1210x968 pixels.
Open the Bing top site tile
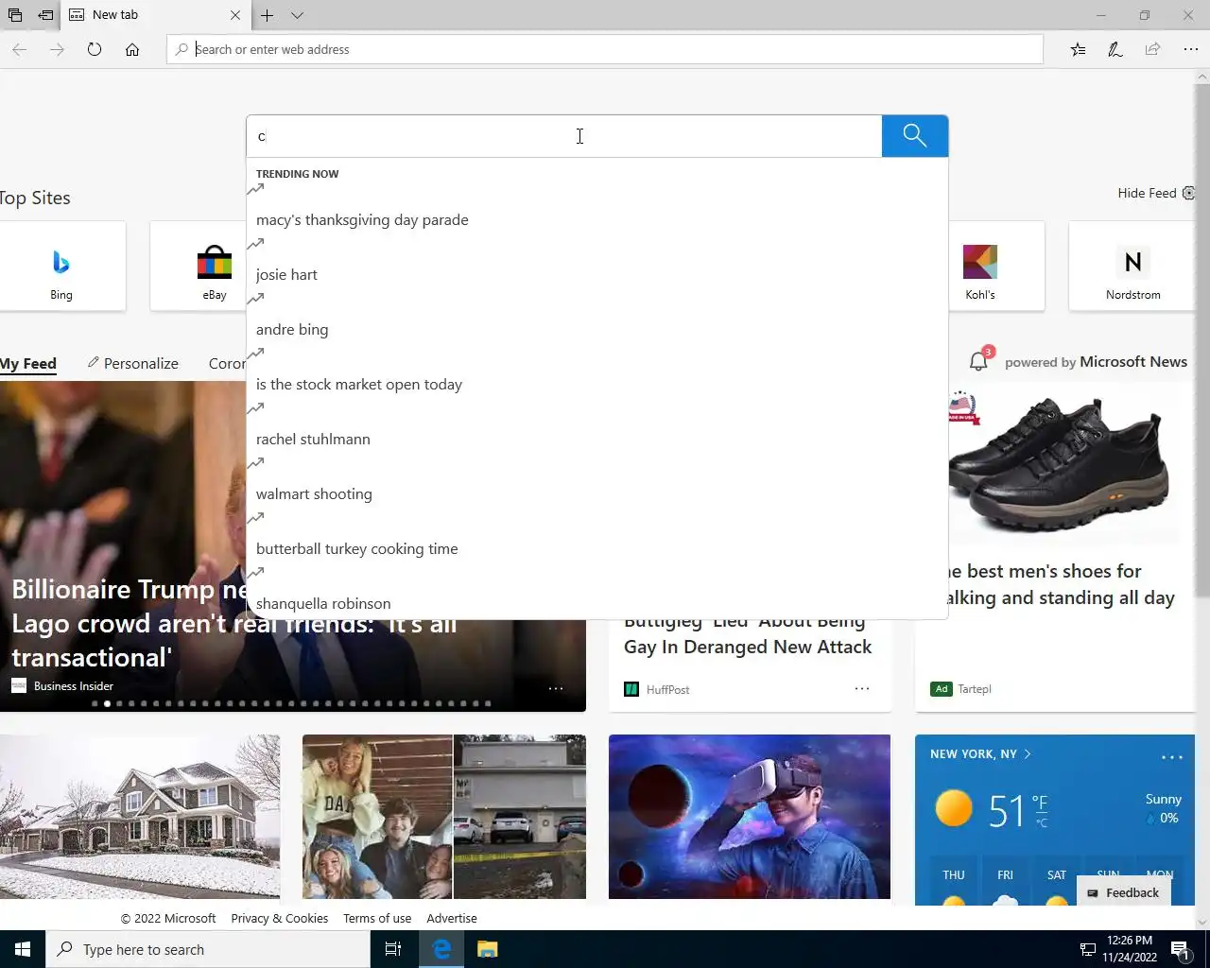click(x=61, y=267)
